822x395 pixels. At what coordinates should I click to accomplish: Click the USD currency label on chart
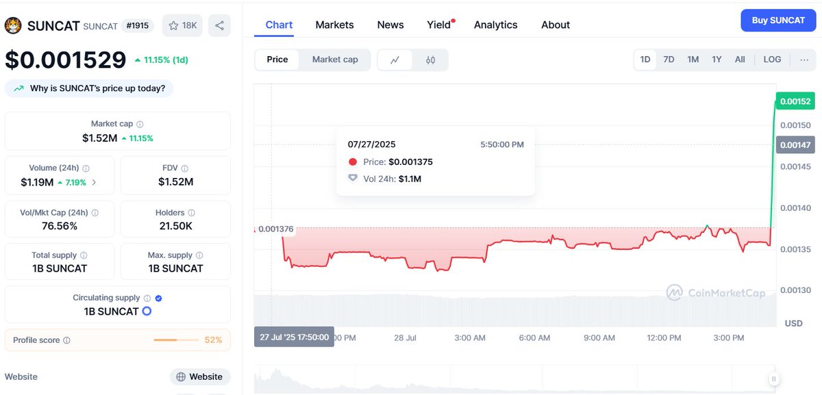click(x=793, y=323)
